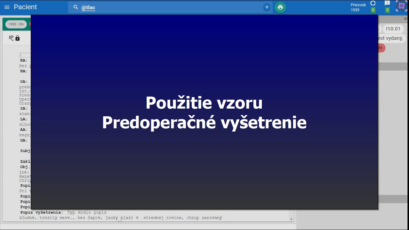
Task: Open the hamburger navigation menu
Action: (7, 7)
